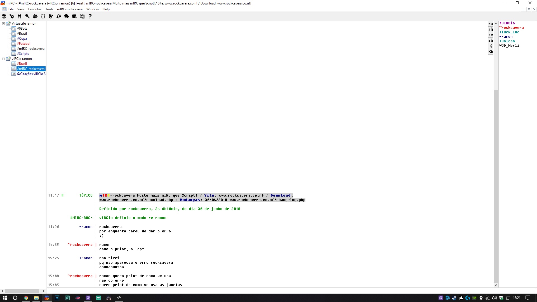
Task: Click the key icon in the toolbar
Action: (x=27, y=16)
